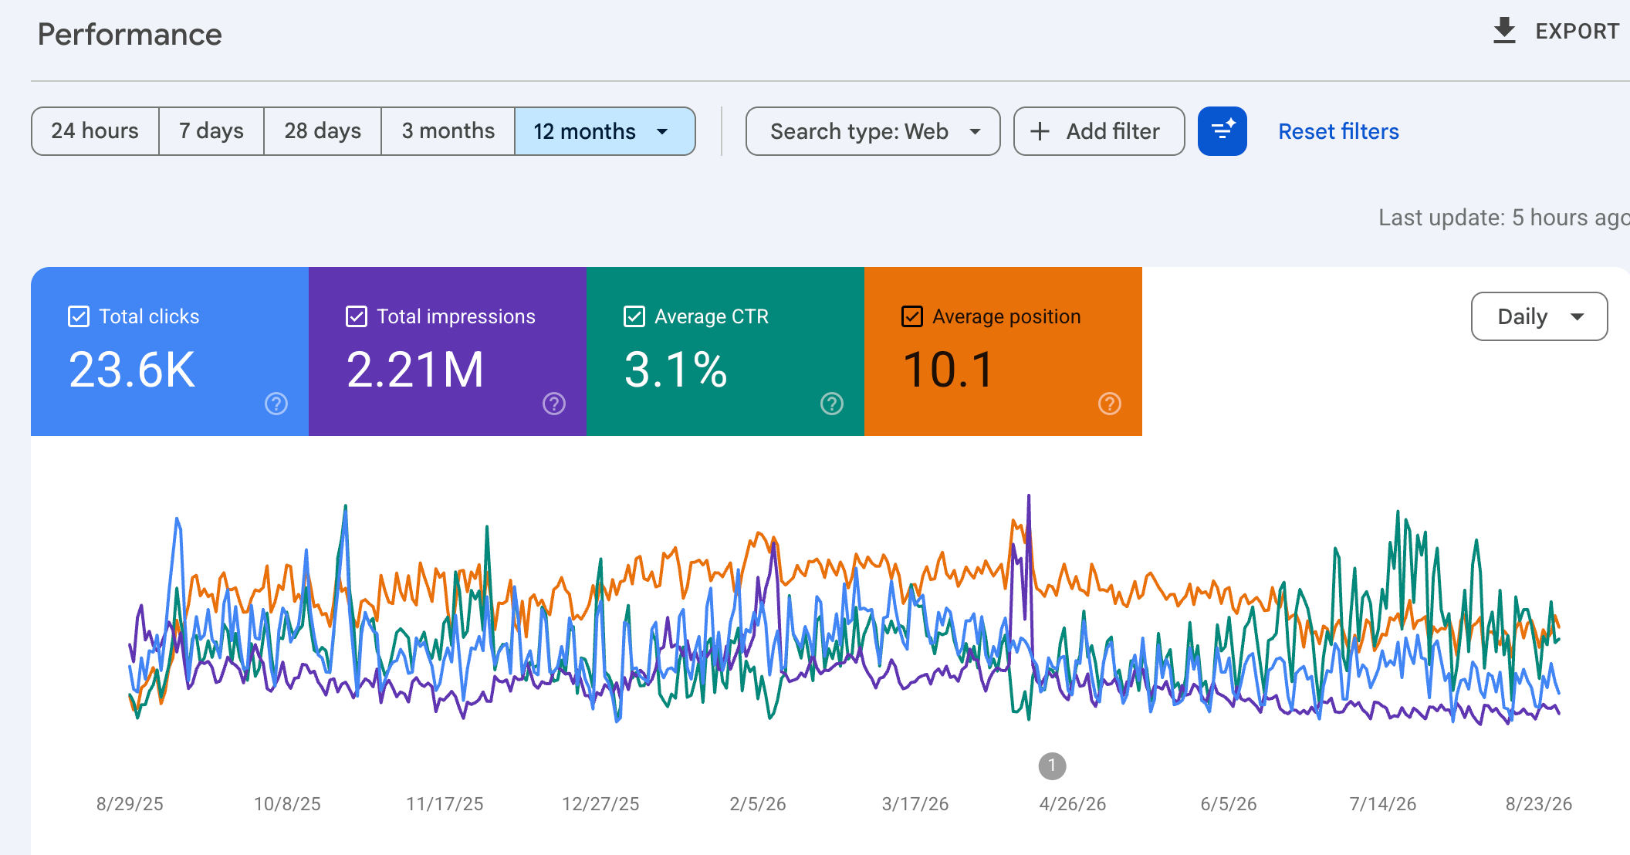Click the EXPORT button label
Viewport: 1630px width, 855px height.
coord(1577,31)
